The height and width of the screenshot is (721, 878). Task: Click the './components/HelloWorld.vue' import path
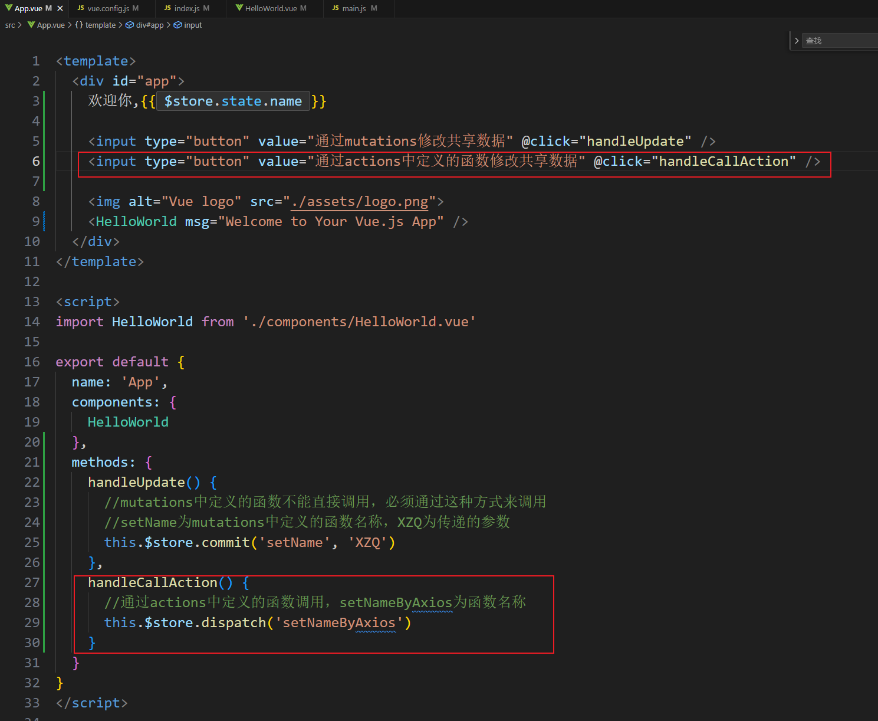(x=360, y=322)
